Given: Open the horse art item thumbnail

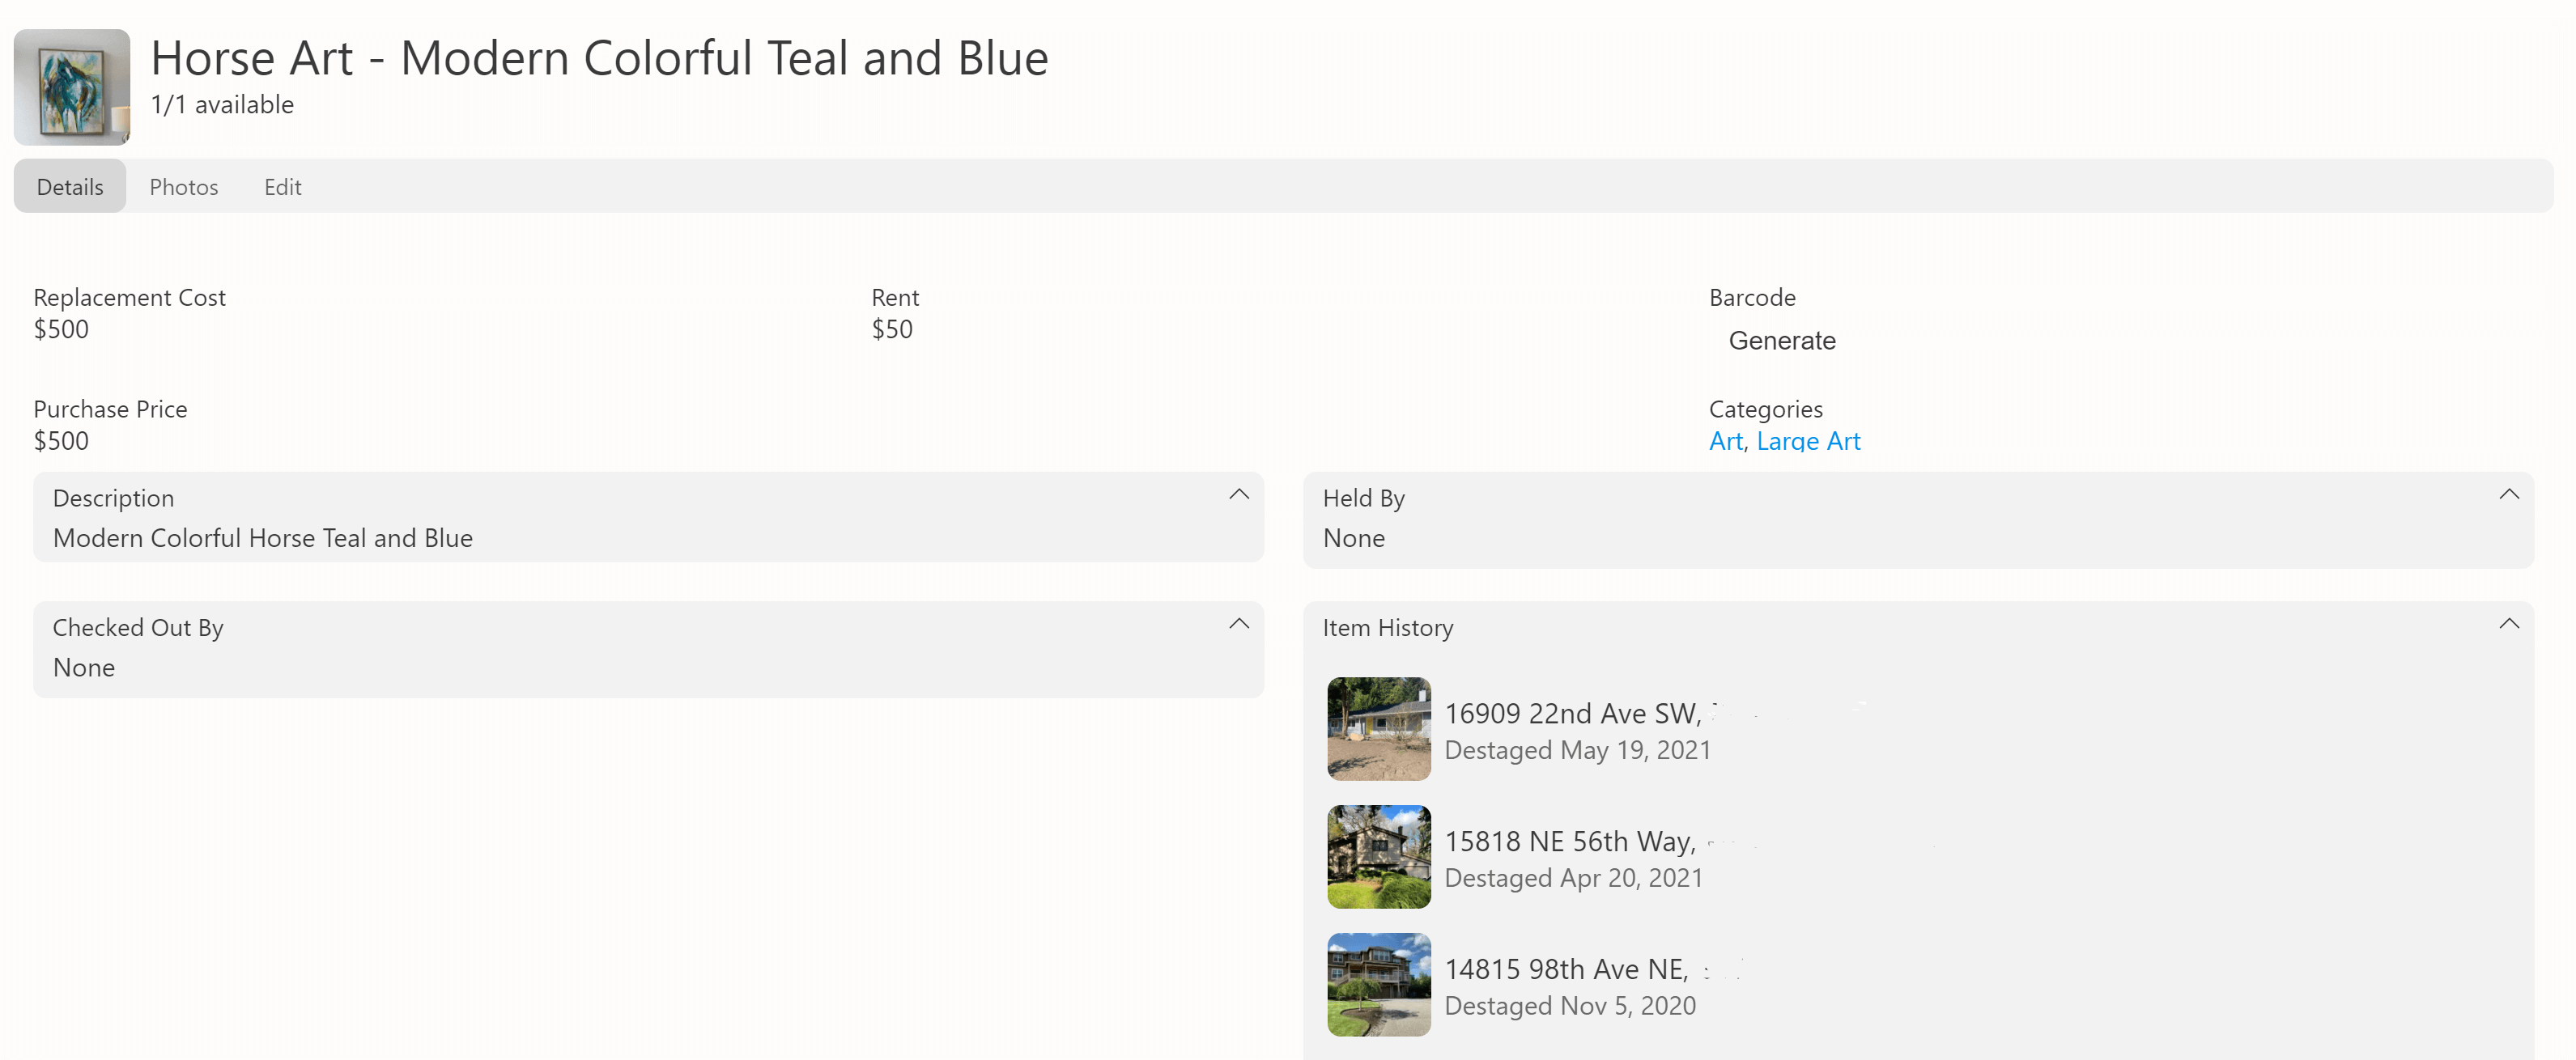Looking at the screenshot, I should pos(71,87).
